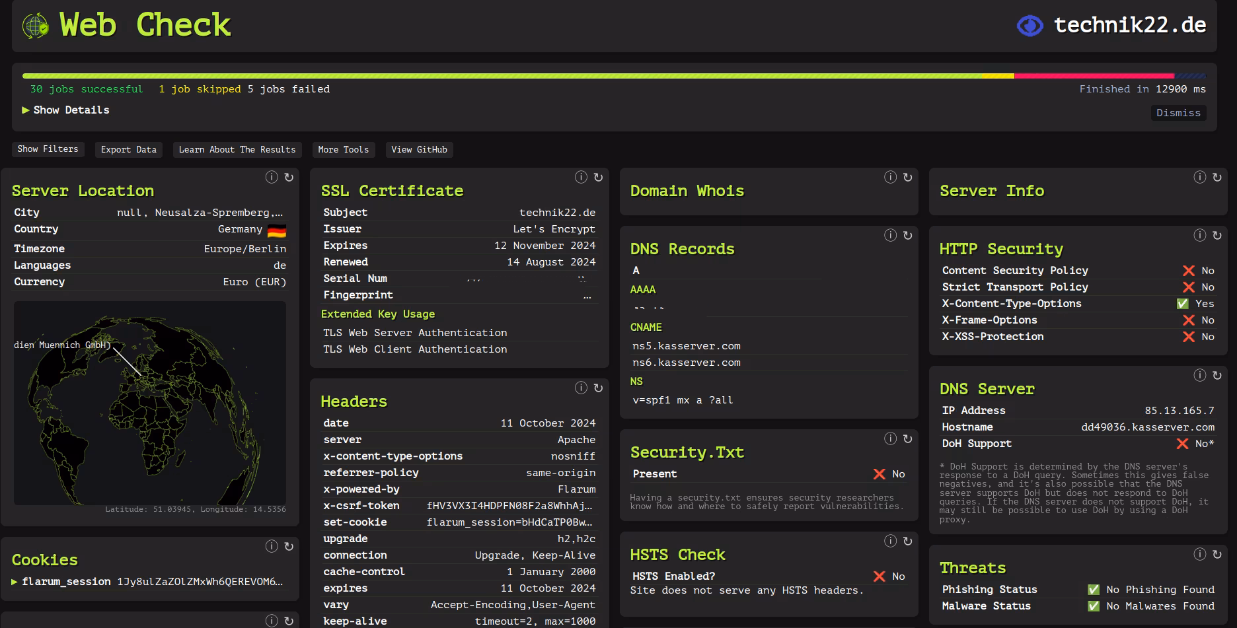The width and height of the screenshot is (1237, 628).
Task: Open info for SSL Certificate card
Action: coord(581,177)
